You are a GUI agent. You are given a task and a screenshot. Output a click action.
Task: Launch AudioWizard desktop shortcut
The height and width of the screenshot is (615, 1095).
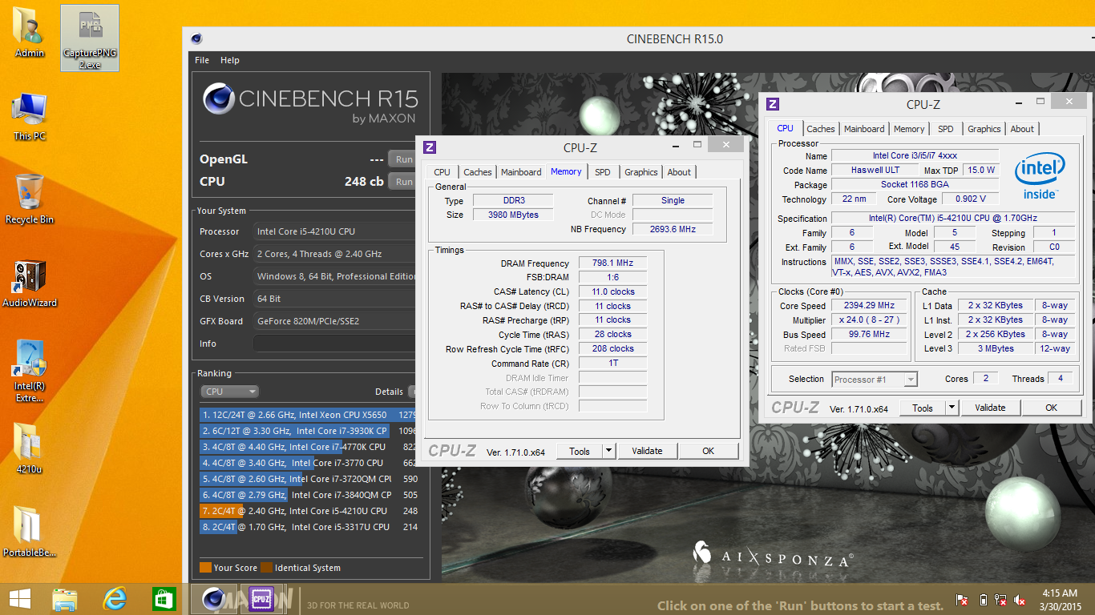(30, 282)
